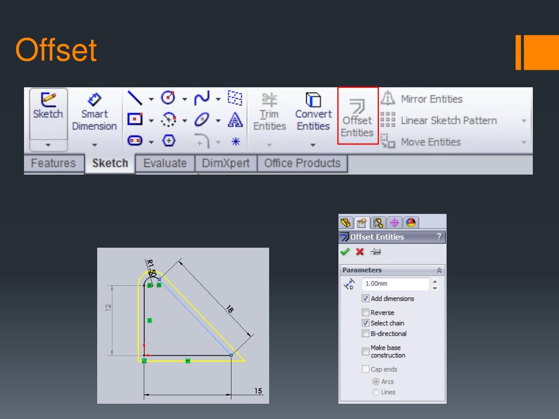Collapse the Parameters section
The image size is (559, 419).
[439, 271]
